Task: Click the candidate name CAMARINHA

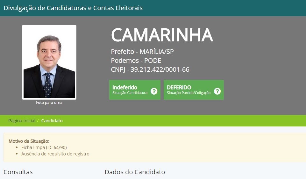Action: (162, 35)
